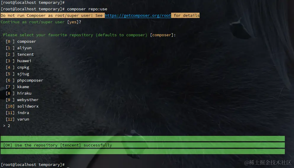Click the topmost '[root@localhost temporary]#' prompt line
The height and width of the screenshot is (168, 294).
(x=33, y=2)
